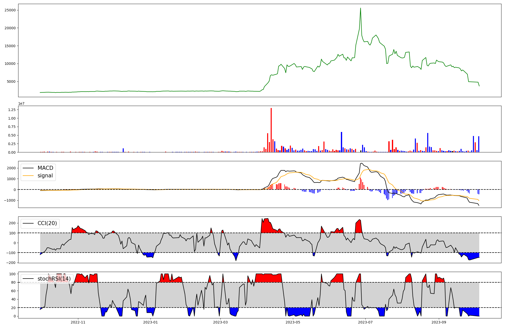505x328 pixels.
Task: Click the tallest red volume bar
Action: [271, 126]
